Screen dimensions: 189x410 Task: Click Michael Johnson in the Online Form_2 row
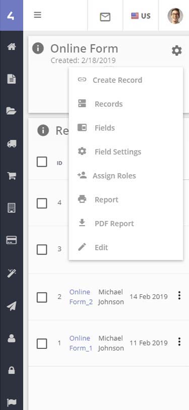tap(111, 297)
